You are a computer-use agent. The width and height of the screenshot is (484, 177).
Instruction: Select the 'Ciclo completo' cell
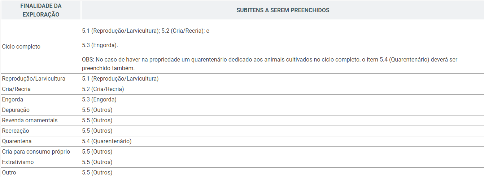[x=21, y=47]
